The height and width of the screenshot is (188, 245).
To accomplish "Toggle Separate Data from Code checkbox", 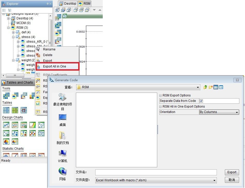I will (201, 101).
